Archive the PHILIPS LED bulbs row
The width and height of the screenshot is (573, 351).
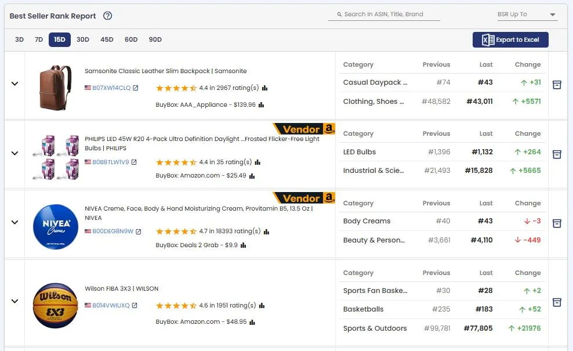557,154
